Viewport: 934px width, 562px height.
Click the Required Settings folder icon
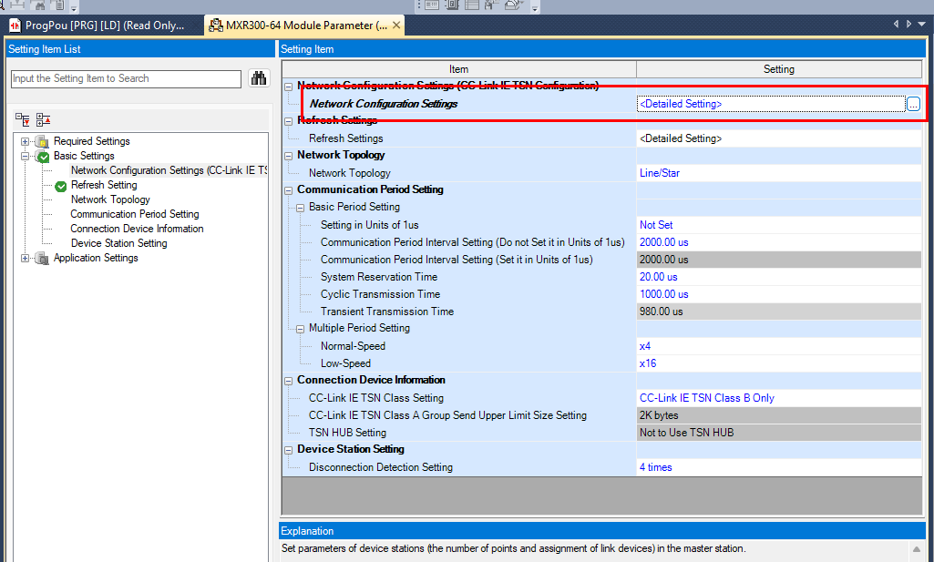click(42, 141)
